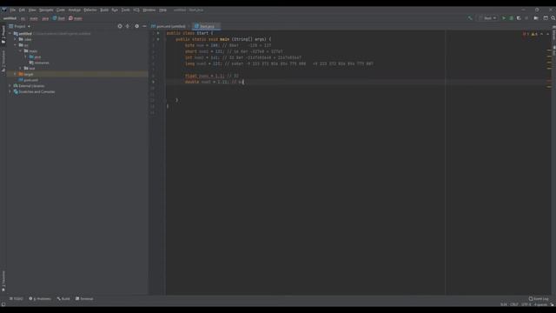
Task: Open the Edit menu
Action: pyautogui.click(x=22, y=10)
